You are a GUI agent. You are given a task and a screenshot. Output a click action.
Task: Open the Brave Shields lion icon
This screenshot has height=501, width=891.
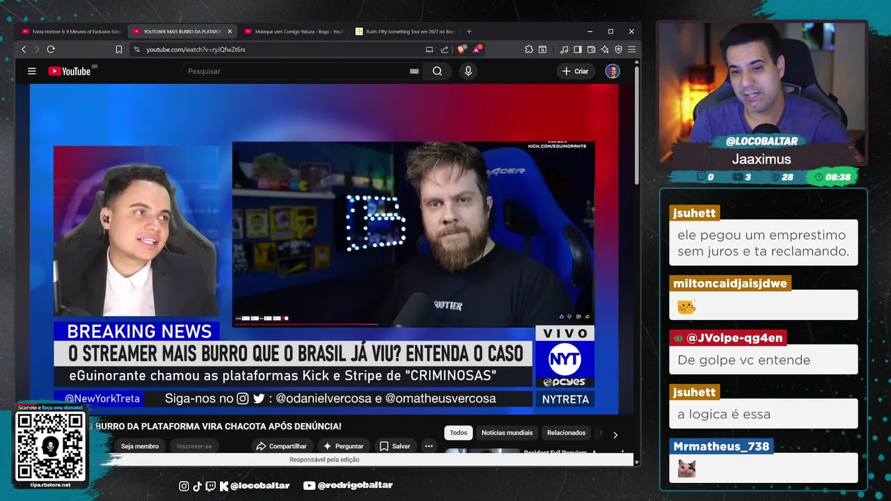click(462, 49)
